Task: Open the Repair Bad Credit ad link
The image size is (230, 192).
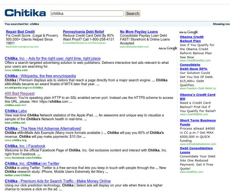Action: tap(20, 32)
